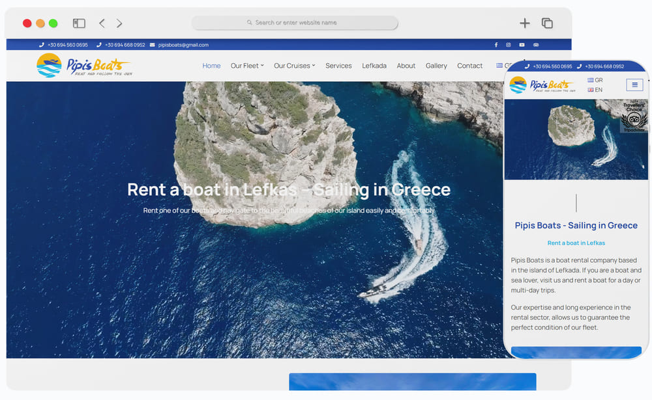Click the Instagram icon in top bar

pos(509,45)
